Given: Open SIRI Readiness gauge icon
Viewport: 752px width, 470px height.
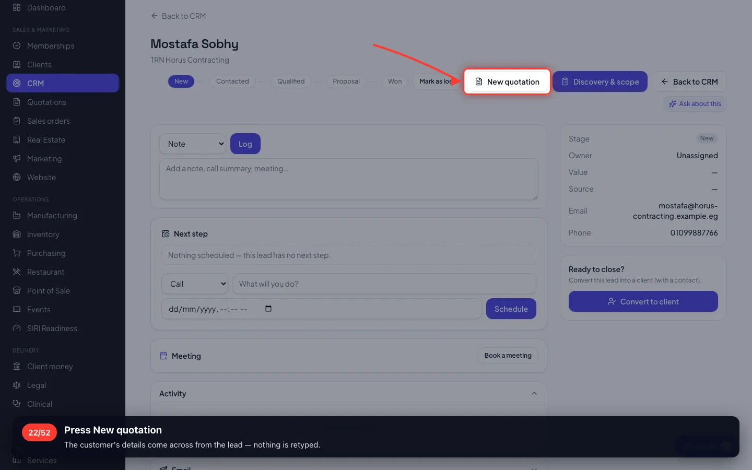Looking at the screenshot, I should click(x=17, y=328).
